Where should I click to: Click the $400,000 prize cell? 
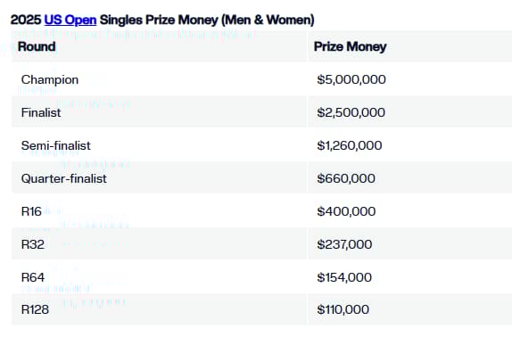point(346,211)
